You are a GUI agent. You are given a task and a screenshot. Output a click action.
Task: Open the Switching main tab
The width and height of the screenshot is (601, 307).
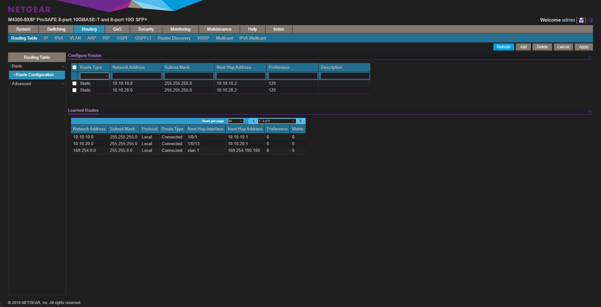click(56, 29)
